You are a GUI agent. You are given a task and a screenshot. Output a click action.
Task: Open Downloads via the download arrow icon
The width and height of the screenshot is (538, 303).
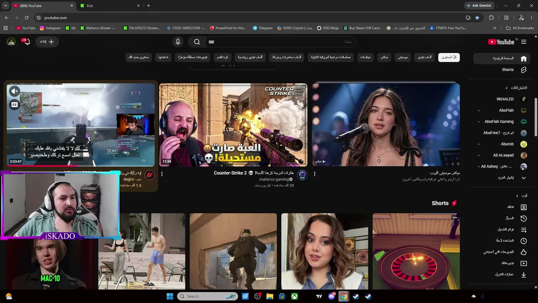coord(524,274)
